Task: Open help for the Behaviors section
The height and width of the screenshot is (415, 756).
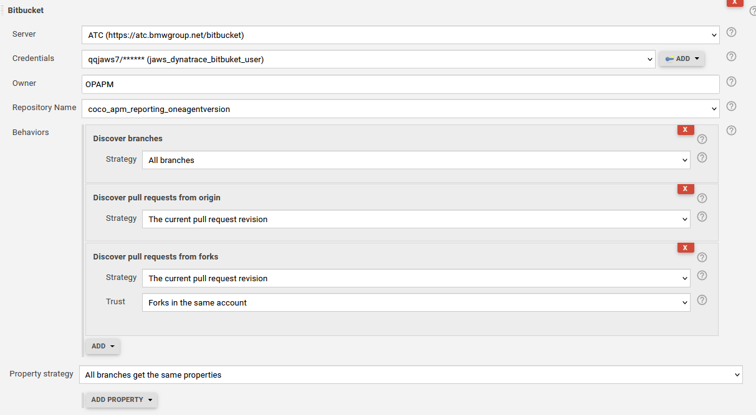Action: click(x=731, y=131)
